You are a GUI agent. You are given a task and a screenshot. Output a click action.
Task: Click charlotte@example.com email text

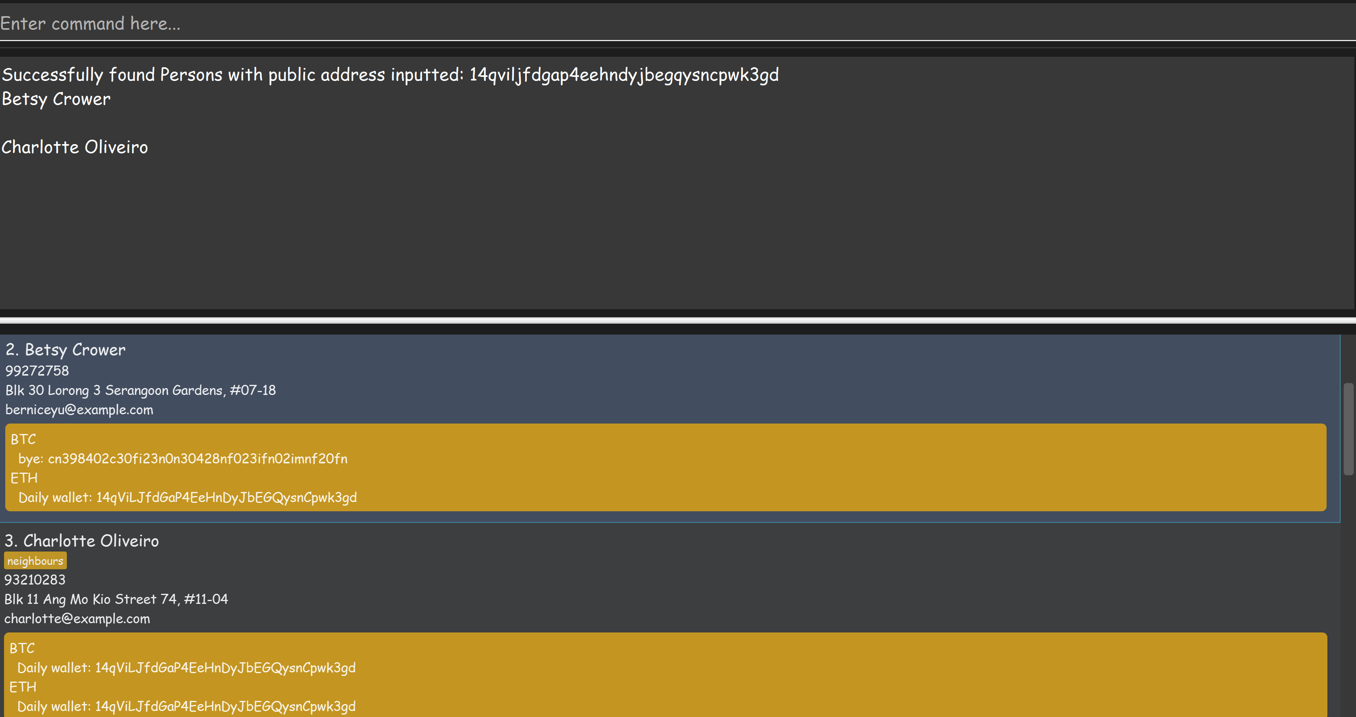coord(77,619)
